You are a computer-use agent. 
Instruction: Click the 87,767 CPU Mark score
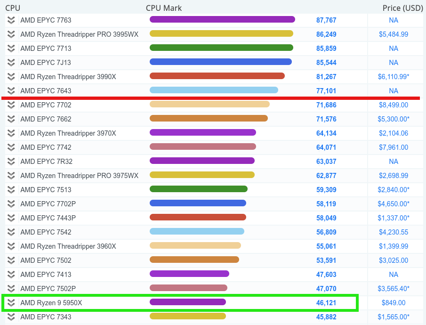coord(326,20)
